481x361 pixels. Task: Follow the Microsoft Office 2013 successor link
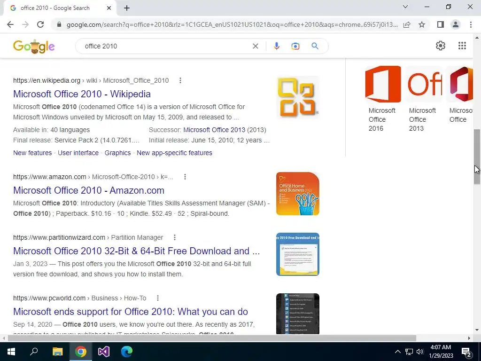point(214,130)
